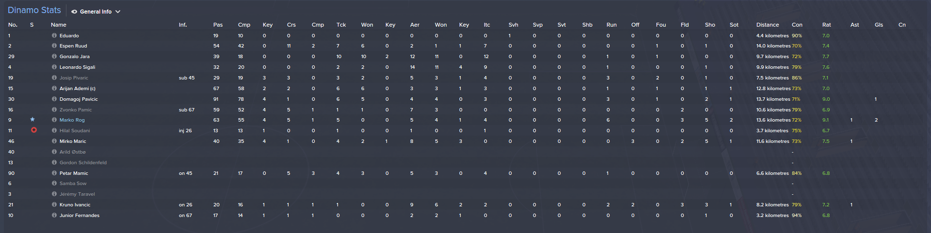The image size is (931, 233).
Task: Open the info icon next to Espen Ruud
Action: [x=54, y=46]
